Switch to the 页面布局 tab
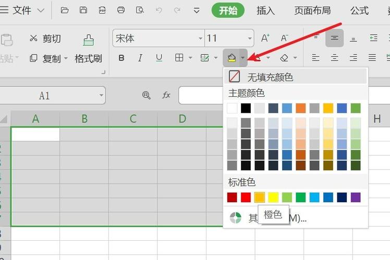Viewport: 390px width, 260px height. coord(312,10)
